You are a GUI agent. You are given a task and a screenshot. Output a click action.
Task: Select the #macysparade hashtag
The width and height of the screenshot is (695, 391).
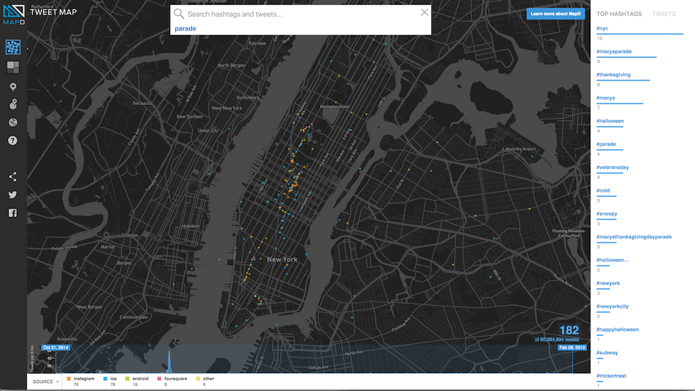click(614, 51)
